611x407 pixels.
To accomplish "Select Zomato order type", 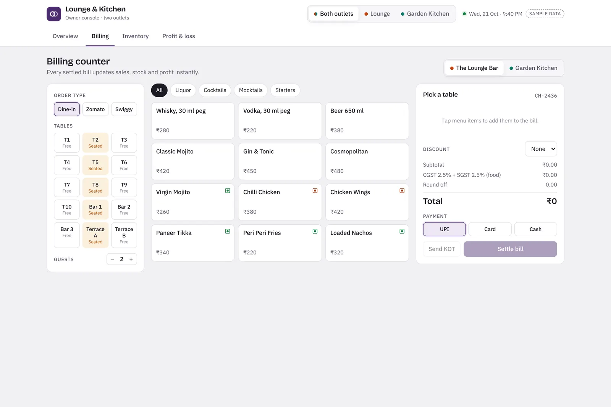I will 95,109.
